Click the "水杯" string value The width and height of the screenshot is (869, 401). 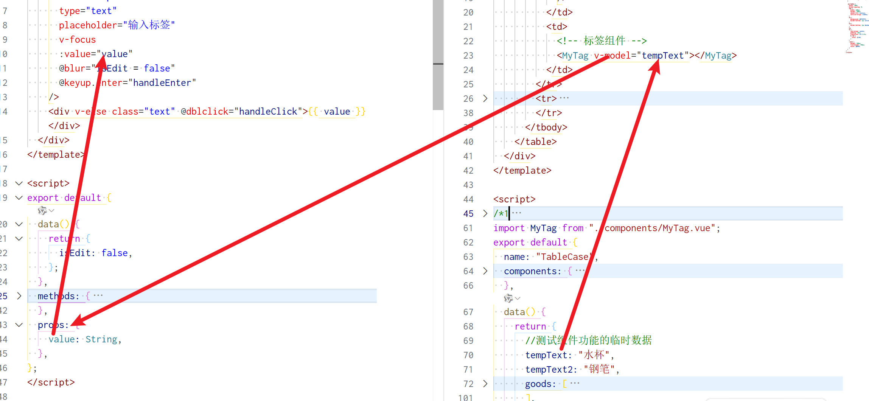[594, 355]
